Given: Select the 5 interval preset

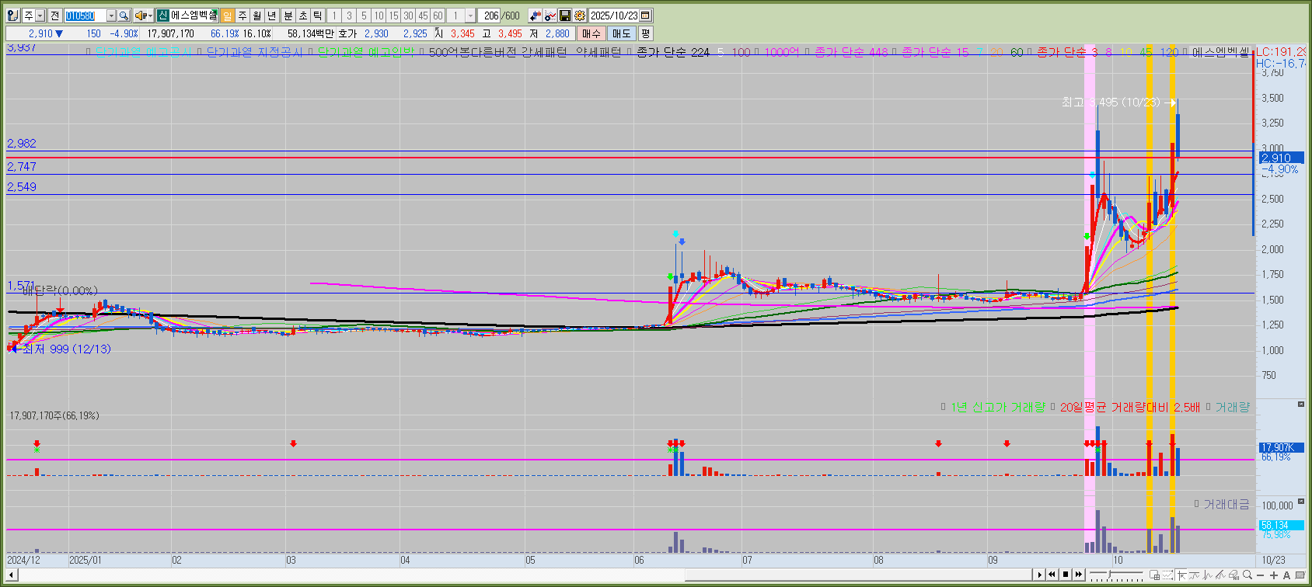Looking at the screenshot, I should tap(364, 16).
